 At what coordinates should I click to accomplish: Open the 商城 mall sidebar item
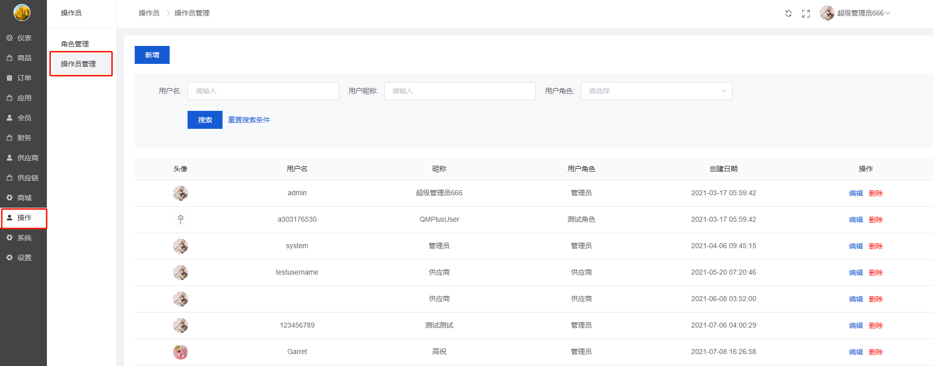23,198
